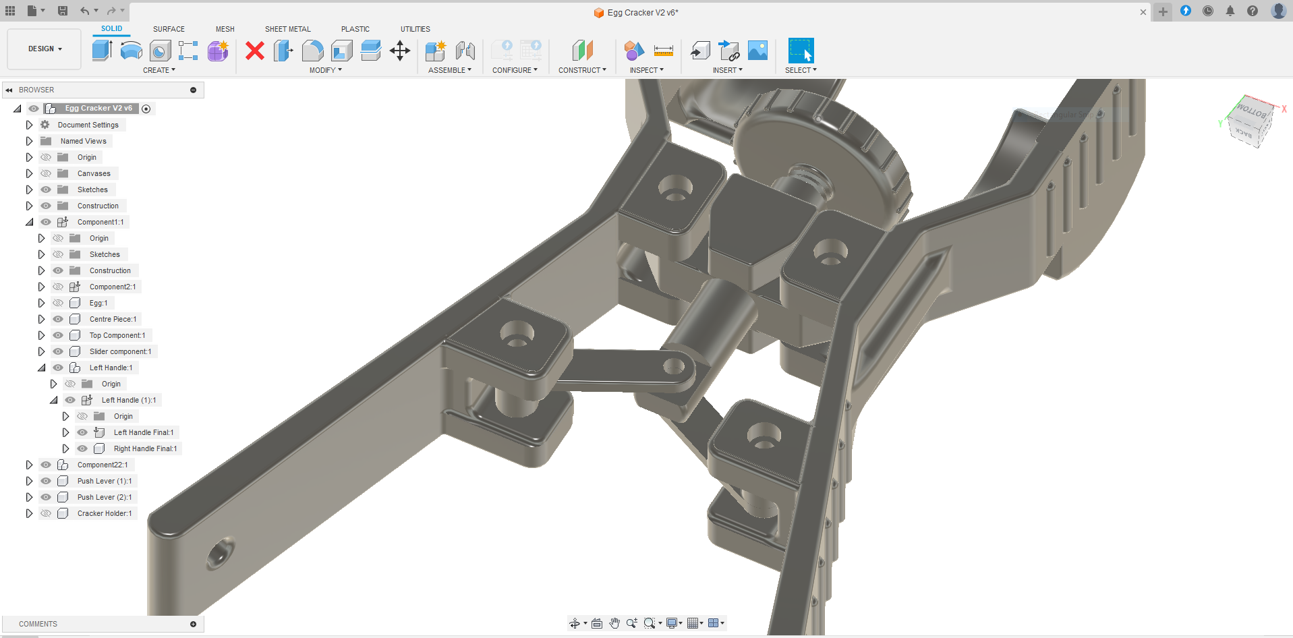Open the Display Settings dropdown

point(674,623)
